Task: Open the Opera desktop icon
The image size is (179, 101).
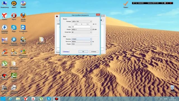Action: (14, 17)
